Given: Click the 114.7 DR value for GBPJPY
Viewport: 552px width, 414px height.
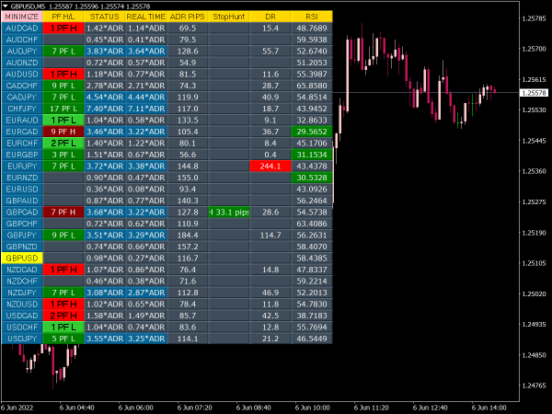Looking at the screenshot, I should [x=270, y=236].
